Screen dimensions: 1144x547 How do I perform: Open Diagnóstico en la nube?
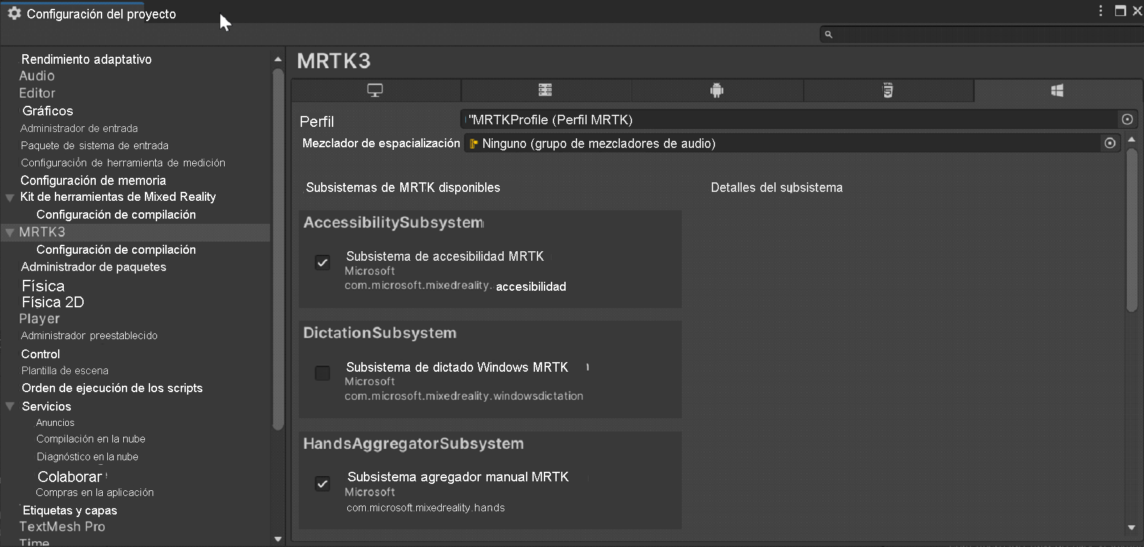click(x=87, y=456)
